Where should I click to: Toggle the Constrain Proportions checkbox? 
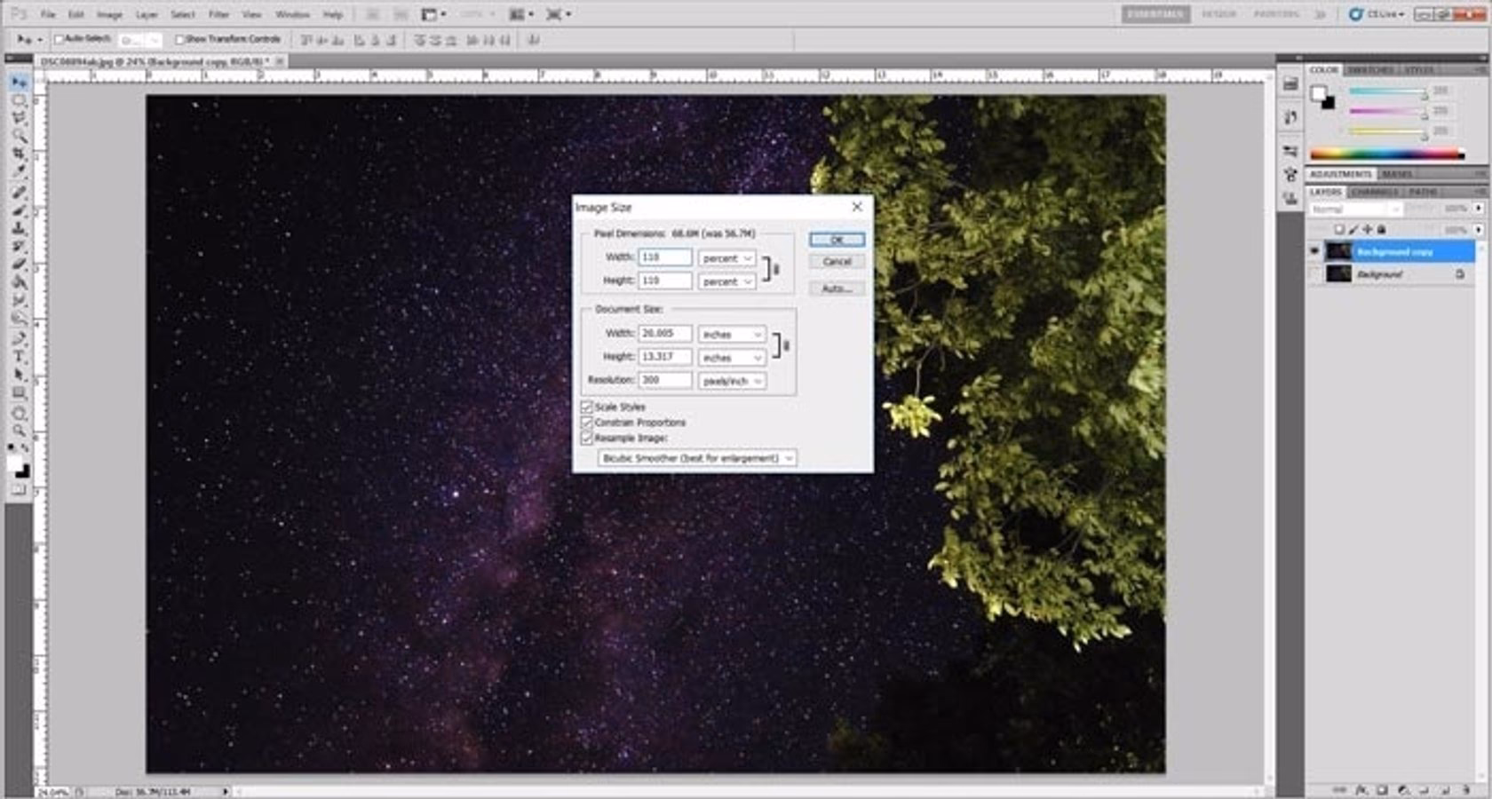tap(587, 423)
